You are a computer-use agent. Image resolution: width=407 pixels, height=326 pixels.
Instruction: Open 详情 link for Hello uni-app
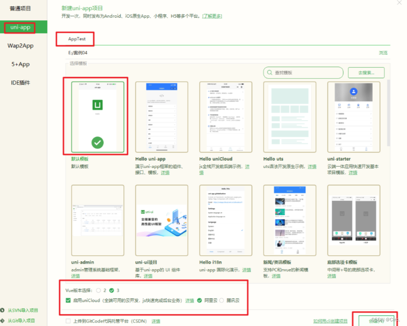[x=165, y=173]
